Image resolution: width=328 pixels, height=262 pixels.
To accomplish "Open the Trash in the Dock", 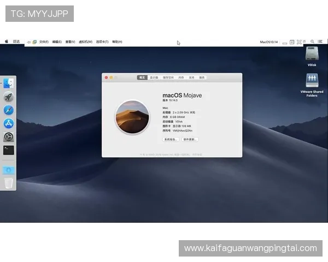I will [9, 183].
